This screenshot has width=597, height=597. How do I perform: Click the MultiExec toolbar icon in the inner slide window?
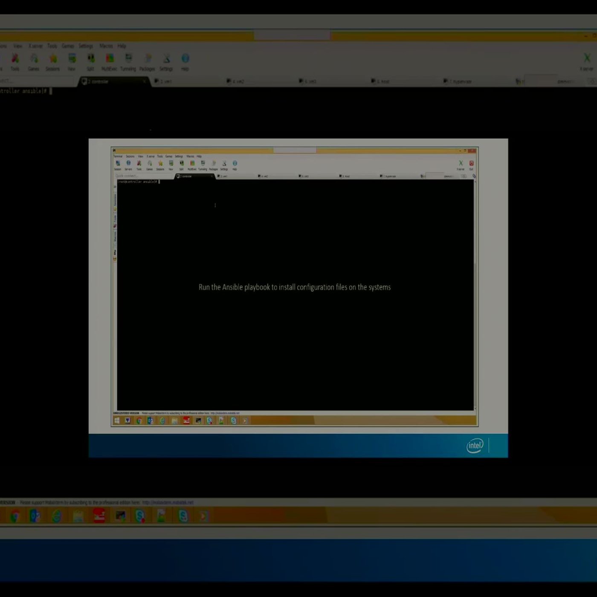click(x=192, y=163)
